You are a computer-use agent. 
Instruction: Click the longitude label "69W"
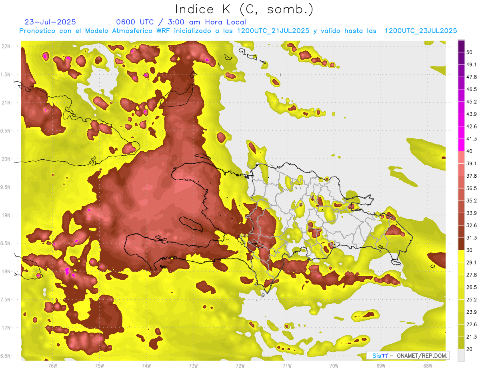(381, 366)
